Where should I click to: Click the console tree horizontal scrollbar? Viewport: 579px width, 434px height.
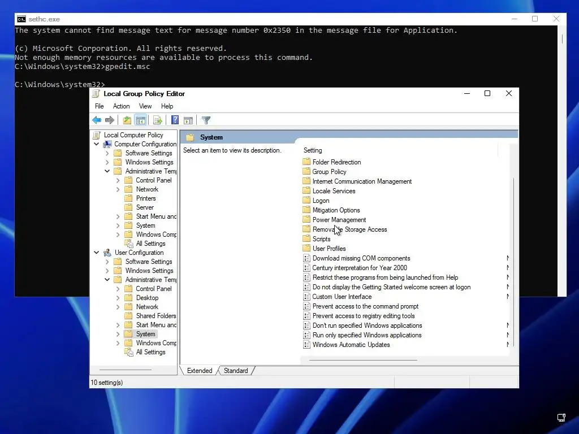click(126, 370)
